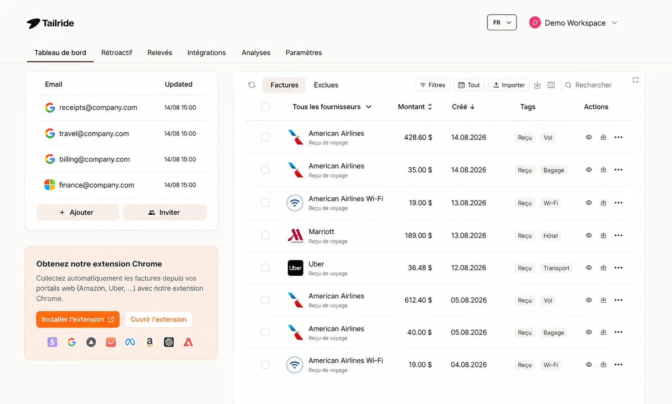Click the dark triangle icon in extension card

tap(91, 342)
